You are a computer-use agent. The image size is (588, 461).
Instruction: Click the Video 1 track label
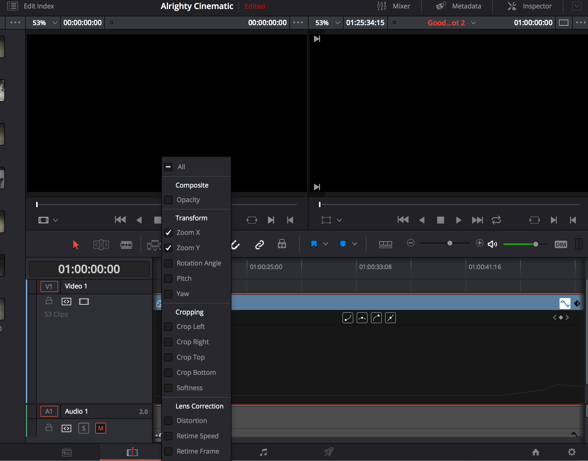click(76, 286)
